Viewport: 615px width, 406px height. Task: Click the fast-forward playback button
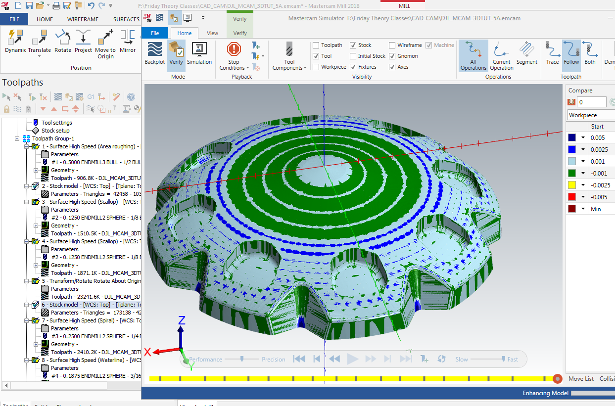point(371,359)
